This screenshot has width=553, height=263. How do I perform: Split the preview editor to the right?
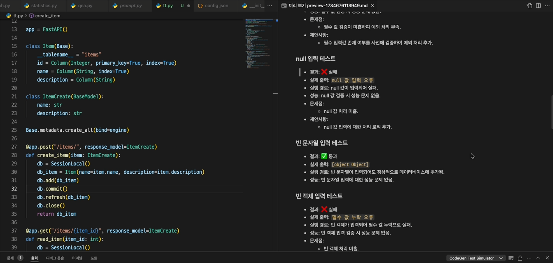(x=538, y=5)
